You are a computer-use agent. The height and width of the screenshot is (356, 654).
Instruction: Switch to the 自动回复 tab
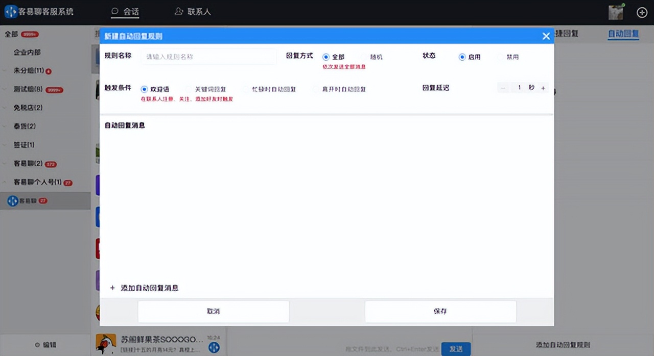(x=623, y=34)
